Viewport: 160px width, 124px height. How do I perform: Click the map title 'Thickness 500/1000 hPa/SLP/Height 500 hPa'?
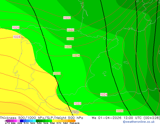pyautogui.click(x=41, y=118)
